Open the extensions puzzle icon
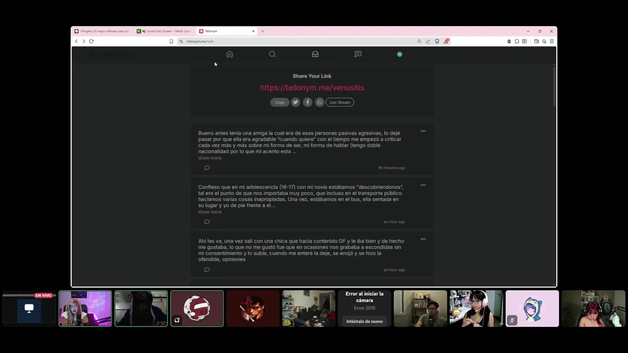Screen dimensions: 628x353 517,41
